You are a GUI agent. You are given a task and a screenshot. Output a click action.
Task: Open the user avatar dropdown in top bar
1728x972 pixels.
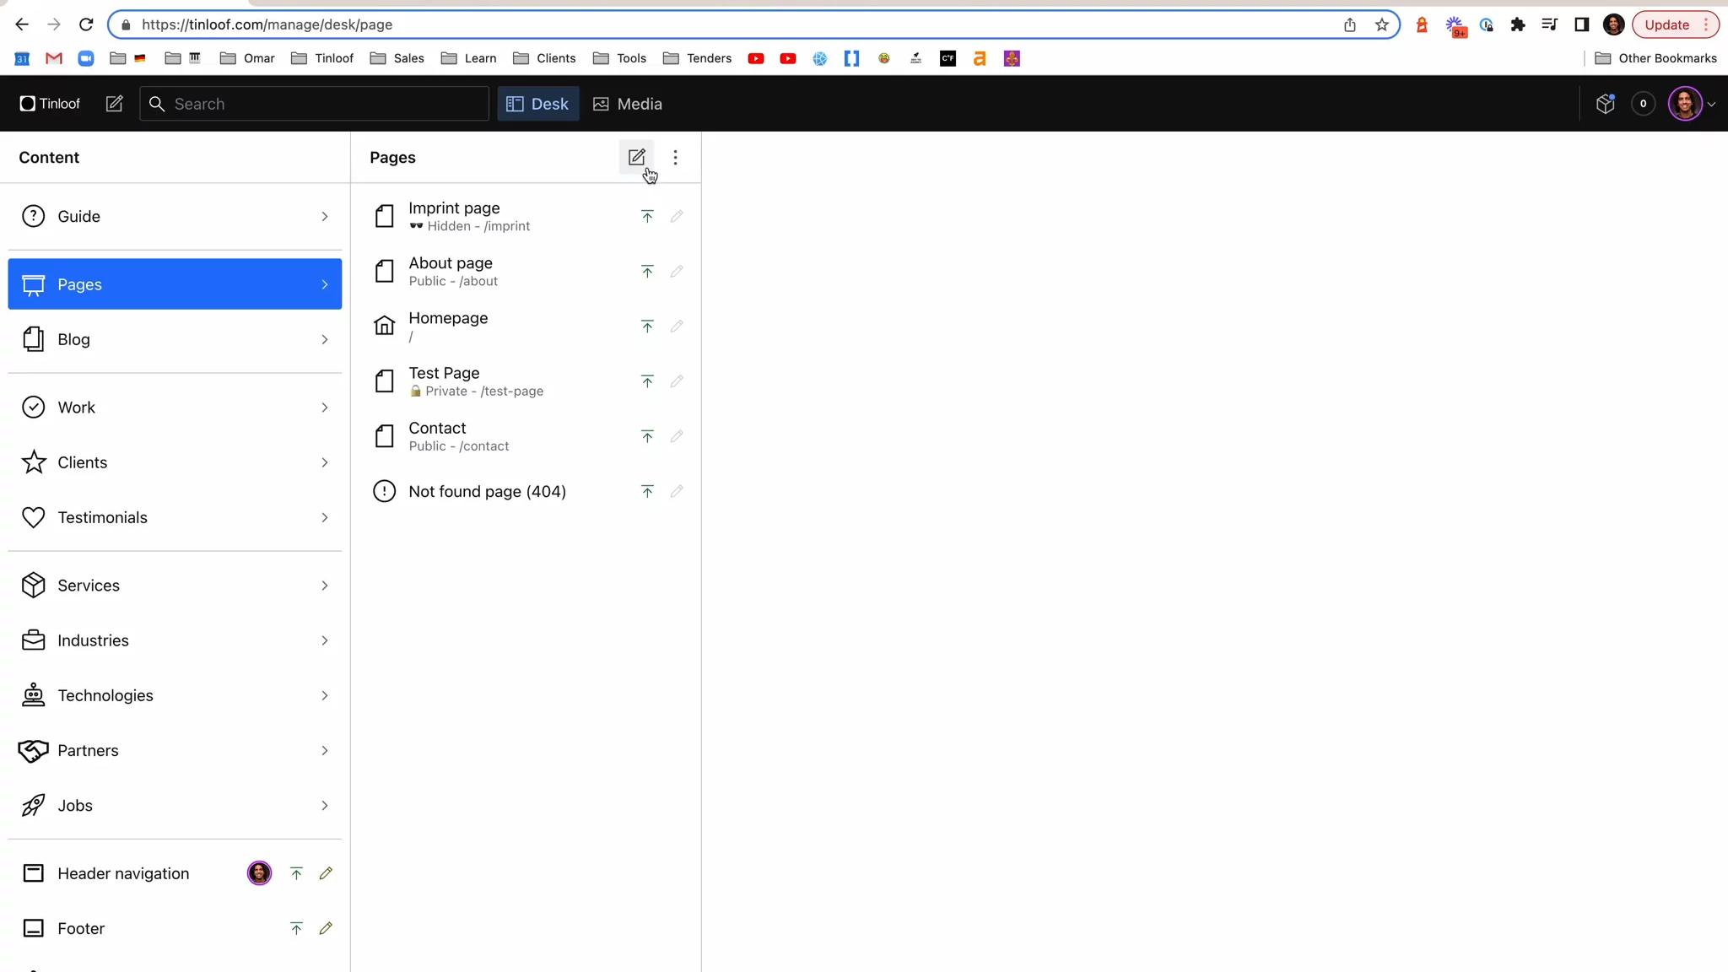point(1692,104)
